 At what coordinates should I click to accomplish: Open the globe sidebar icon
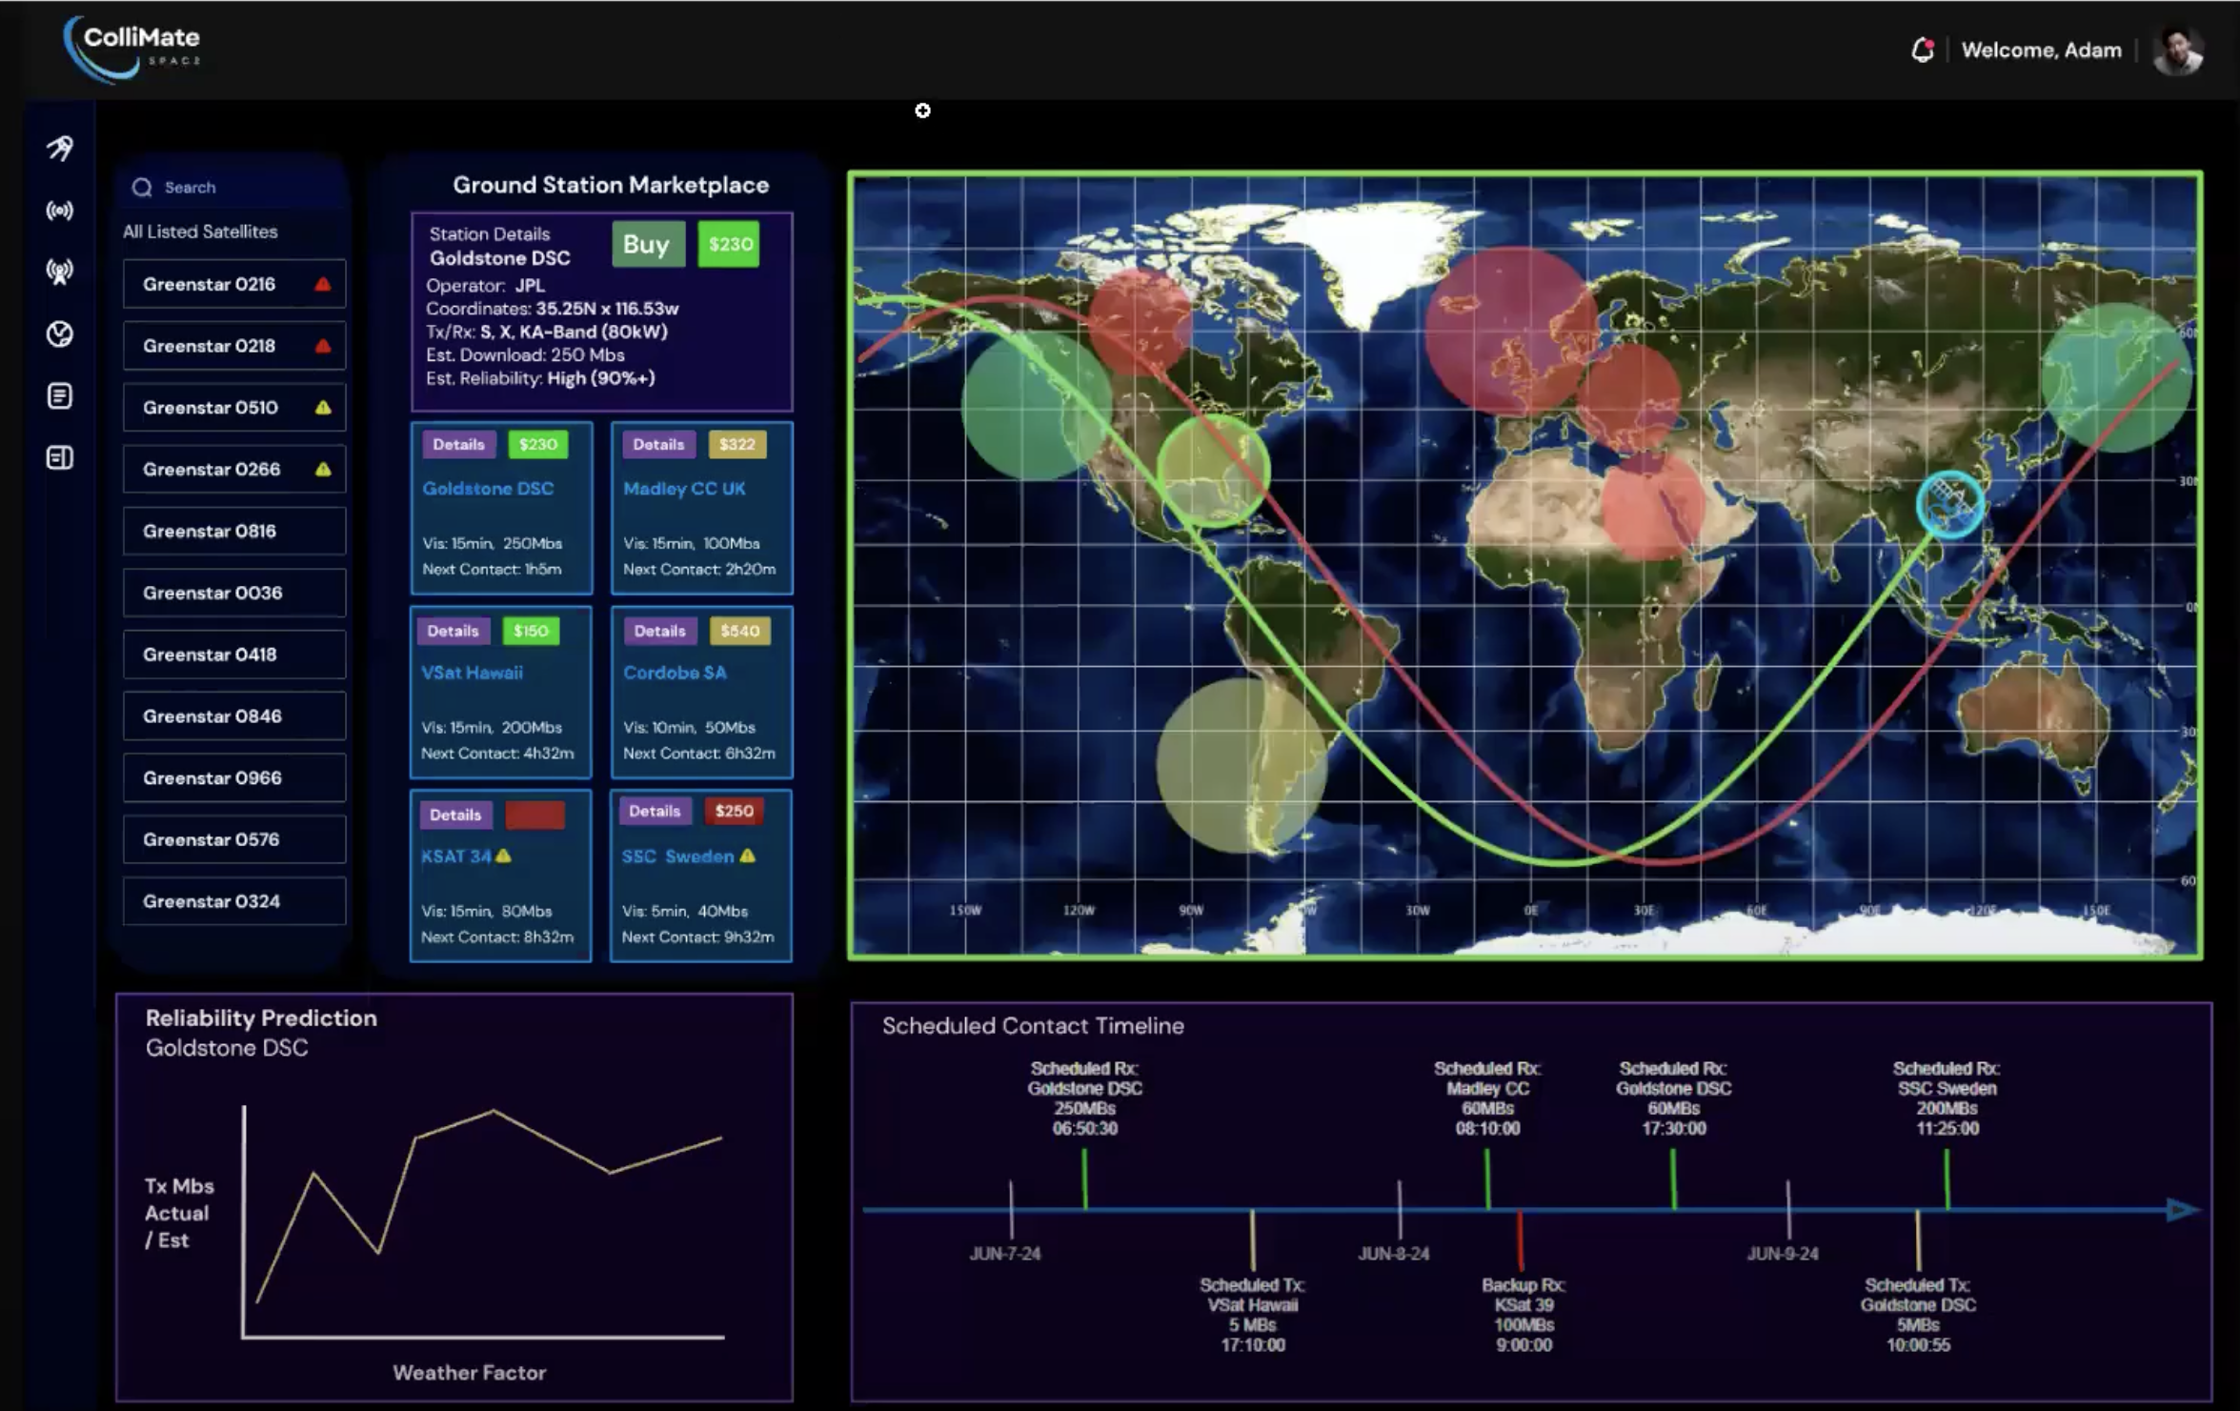60,334
